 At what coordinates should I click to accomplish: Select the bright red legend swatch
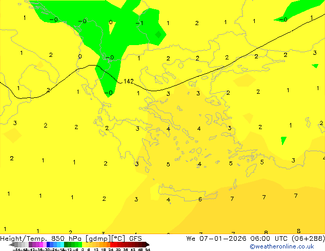(112, 244)
